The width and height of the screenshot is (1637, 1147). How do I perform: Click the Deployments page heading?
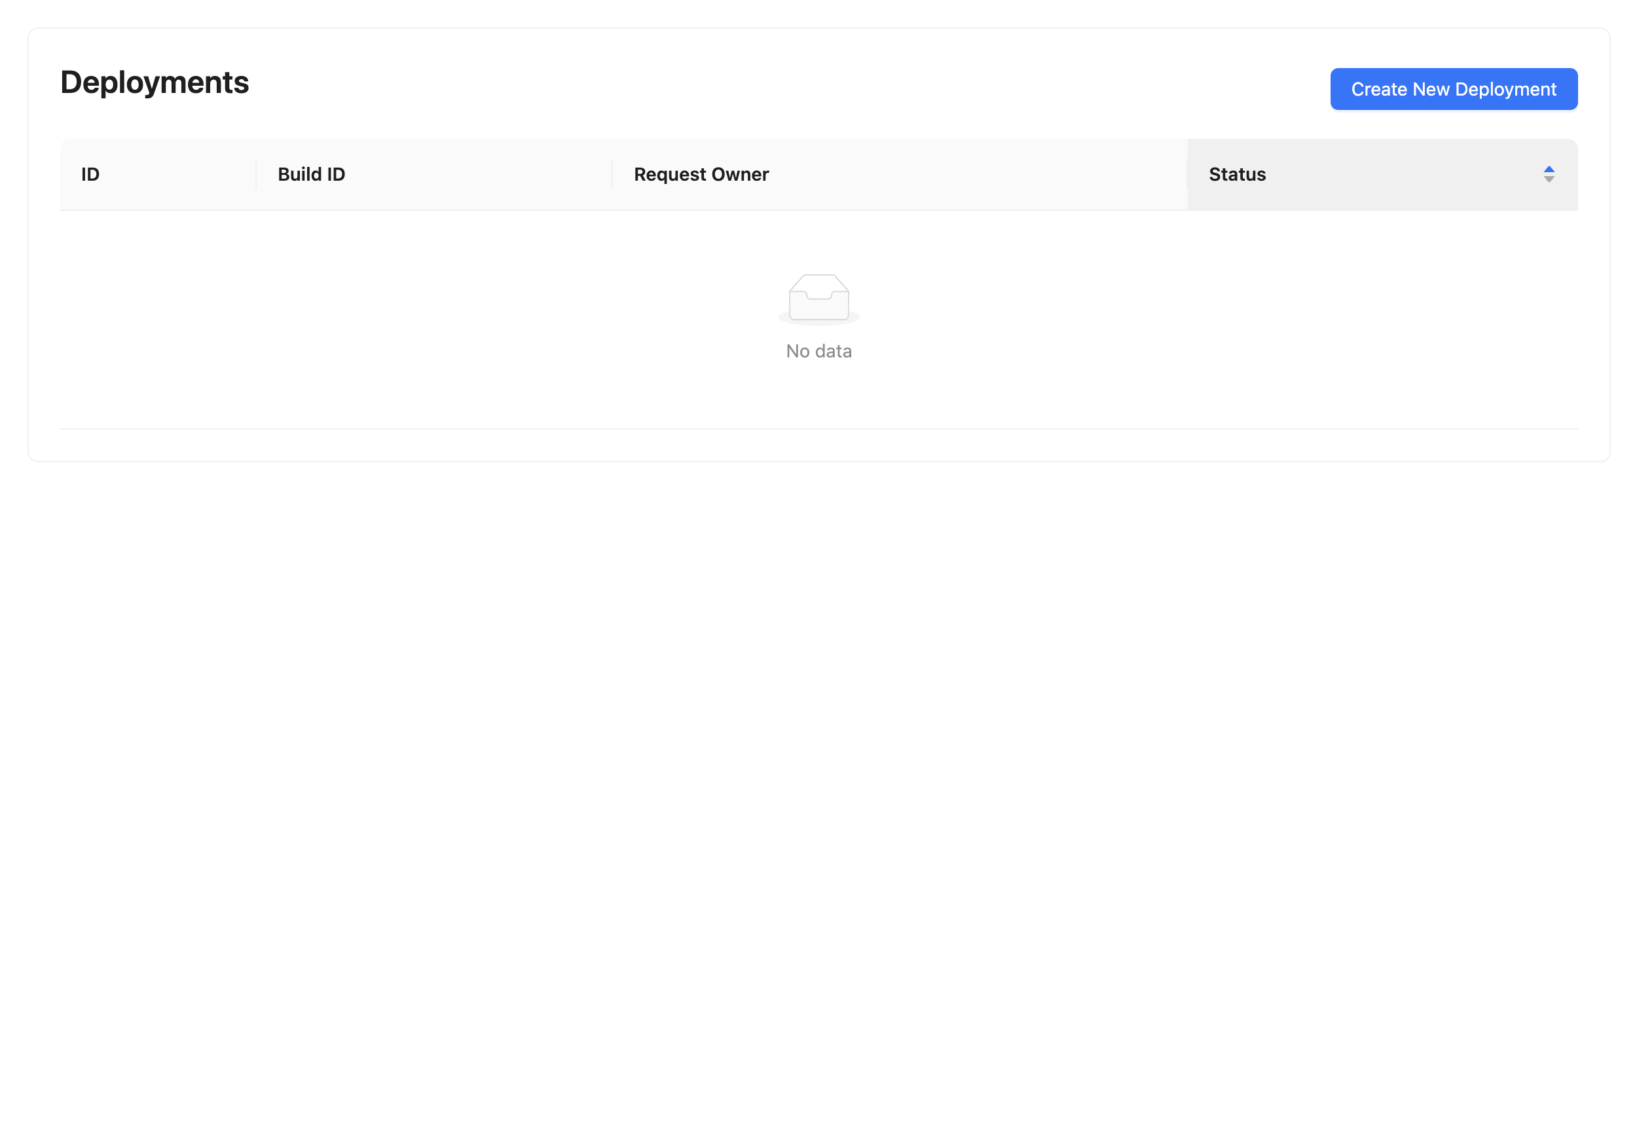coord(155,82)
